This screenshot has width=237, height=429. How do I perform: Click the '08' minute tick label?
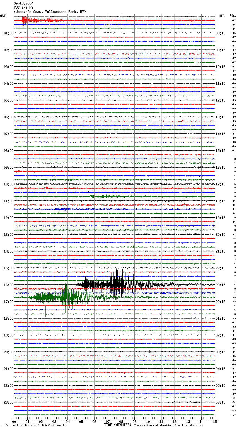(x=121, y=422)
